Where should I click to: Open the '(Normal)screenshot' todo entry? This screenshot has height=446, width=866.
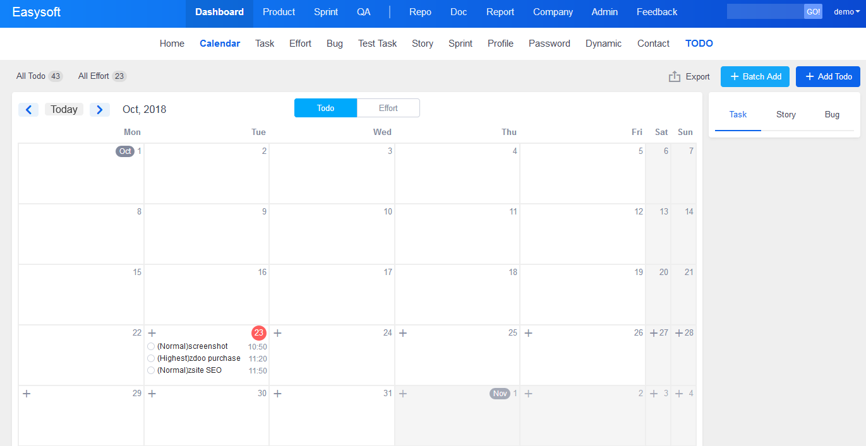193,346
